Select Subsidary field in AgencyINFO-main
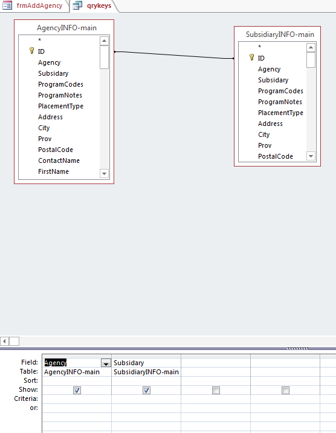This screenshot has height=433, width=336. pyautogui.click(x=53, y=73)
